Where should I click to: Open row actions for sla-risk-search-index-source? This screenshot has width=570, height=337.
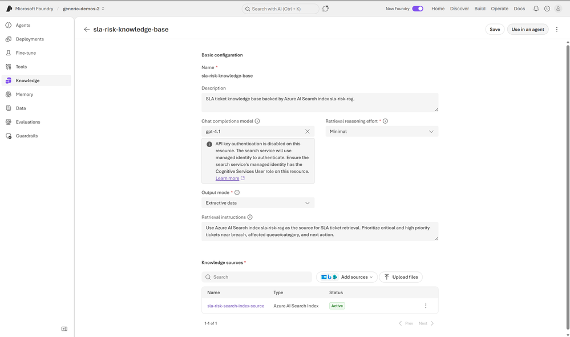[x=426, y=306]
